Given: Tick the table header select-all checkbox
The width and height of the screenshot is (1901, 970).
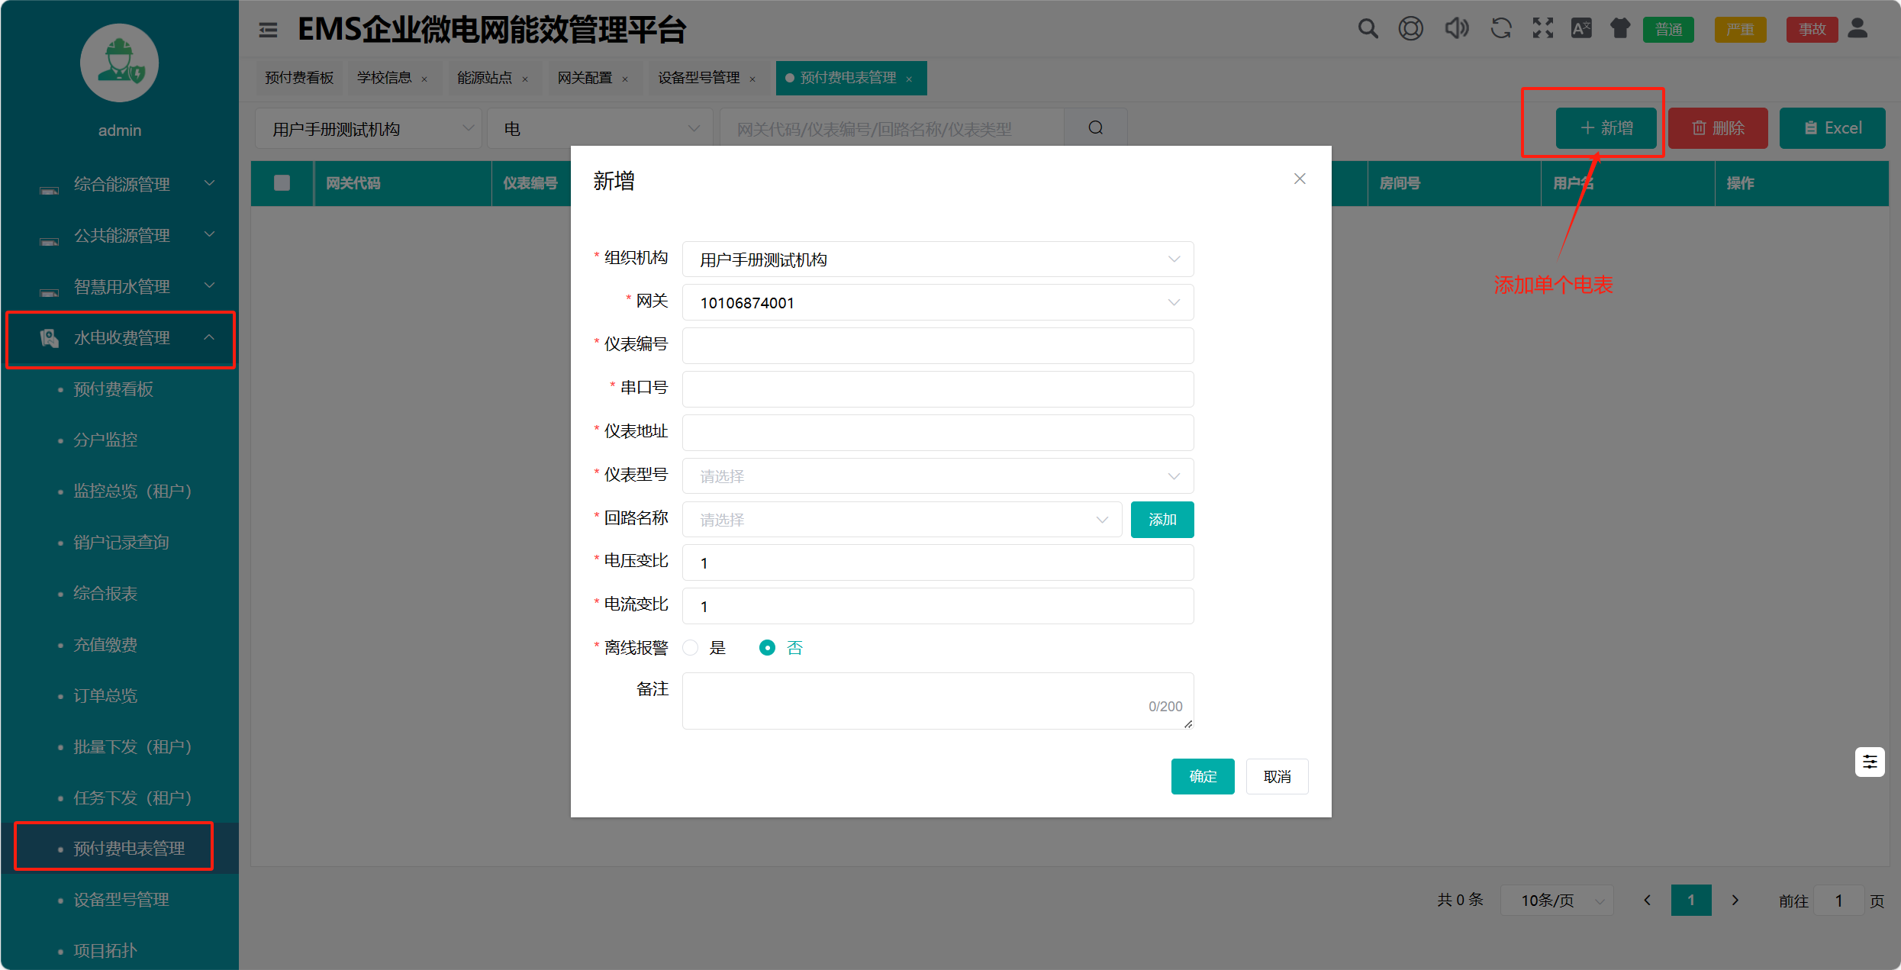Looking at the screenshot, I should [282, 183].
